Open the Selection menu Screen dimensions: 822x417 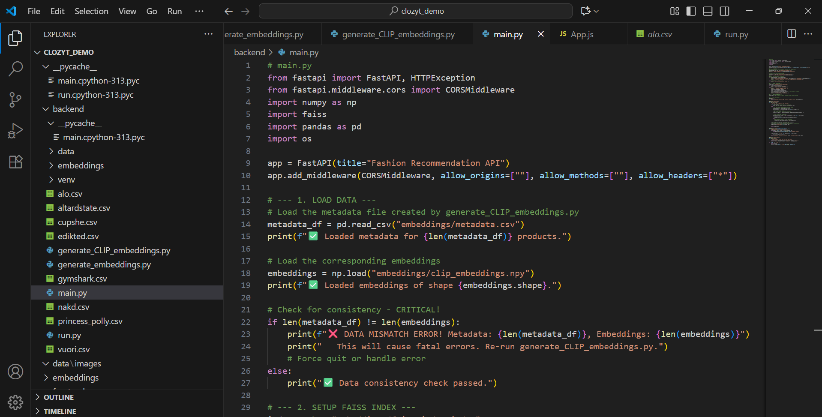click(x=91, y=11)
